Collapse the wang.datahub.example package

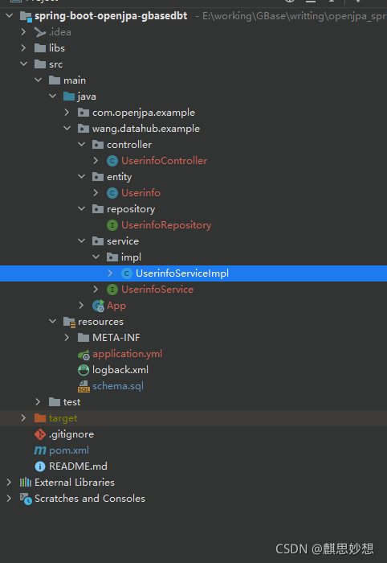[67, 128]
